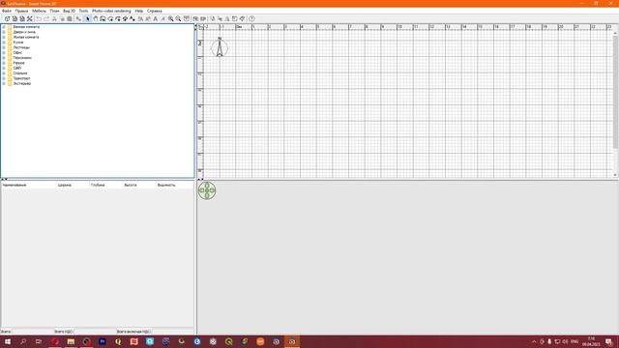Open the Photo-video rendering menu
The width and height of the screenshot is (619, 348).
tap(111, 11)
